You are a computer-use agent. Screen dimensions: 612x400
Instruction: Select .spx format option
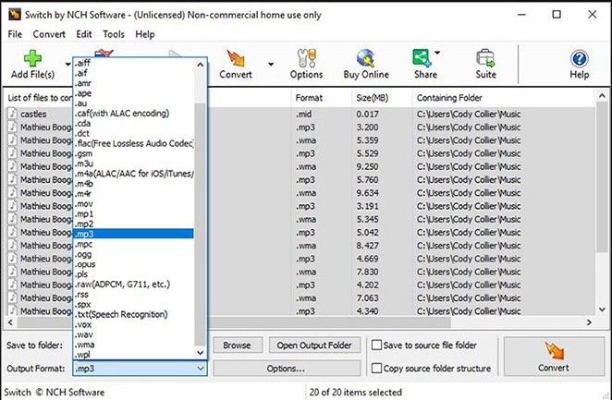[x=133, y=305]
